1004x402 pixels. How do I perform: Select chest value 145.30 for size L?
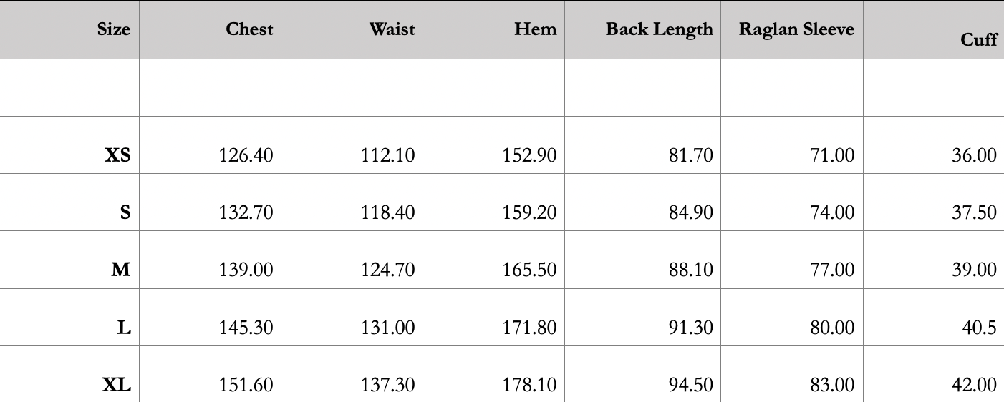tap(246, 327)
